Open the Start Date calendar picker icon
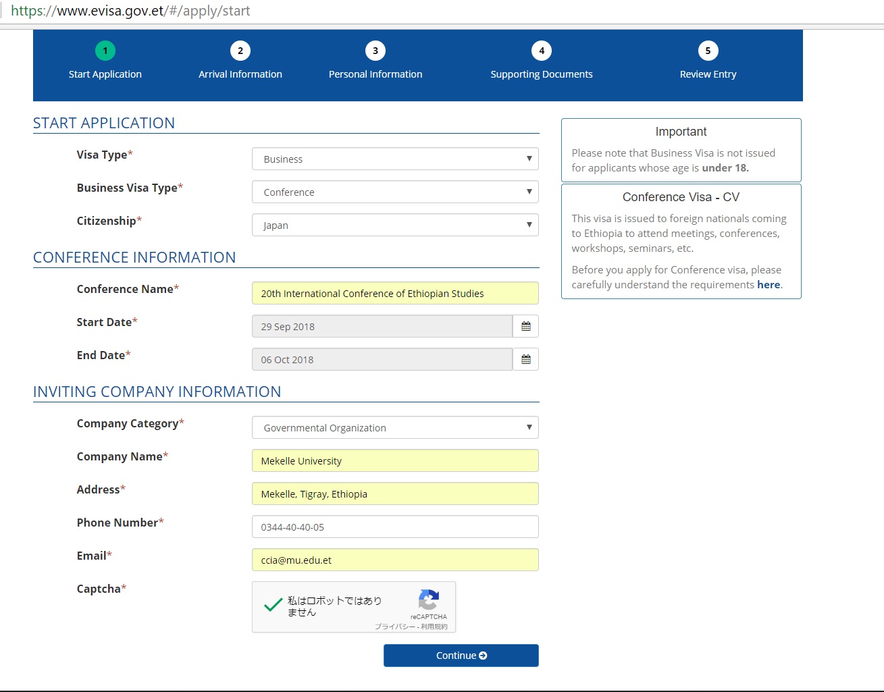This screenshot has height=692, width=884. click(x=525, y=327)
